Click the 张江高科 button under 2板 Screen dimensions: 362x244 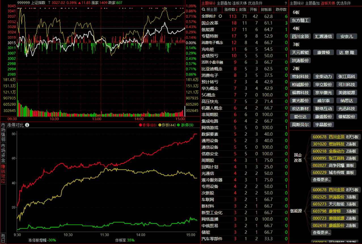coord(347,77)
